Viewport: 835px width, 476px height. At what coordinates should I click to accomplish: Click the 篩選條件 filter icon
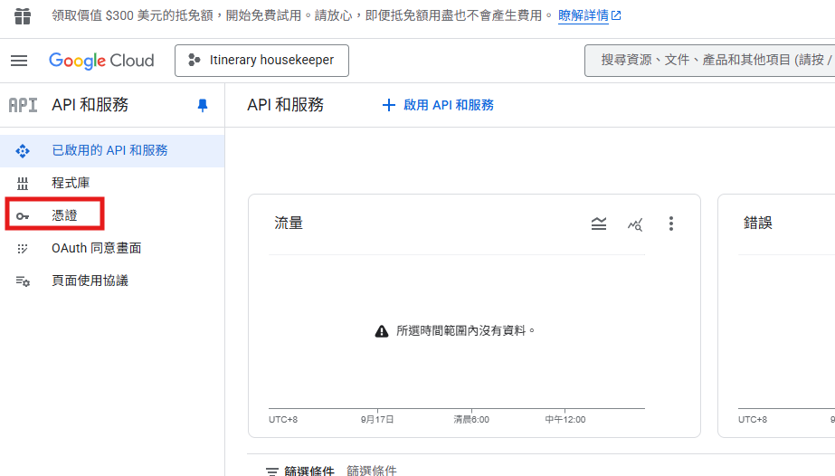pyautogui.click(x=272, y=471)
